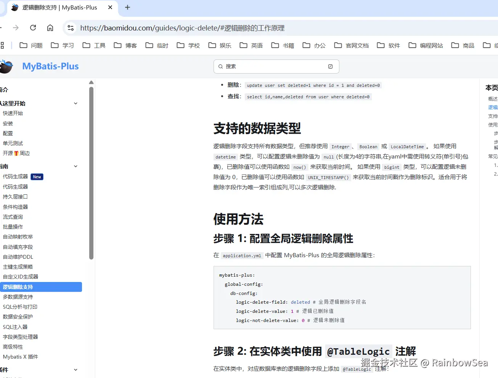Screen dimensions: 498x378
Task: Expand the 插件 sidebar section chevron
Action: click(x=76, y=370)
